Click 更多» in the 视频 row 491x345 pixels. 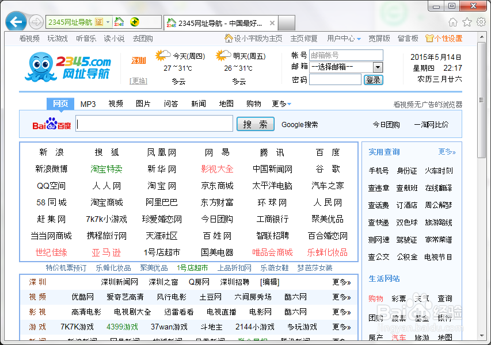tap(341, 297)
